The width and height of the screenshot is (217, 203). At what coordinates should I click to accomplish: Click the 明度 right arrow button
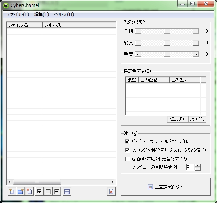pyautogui.click(x=196, y=54)
